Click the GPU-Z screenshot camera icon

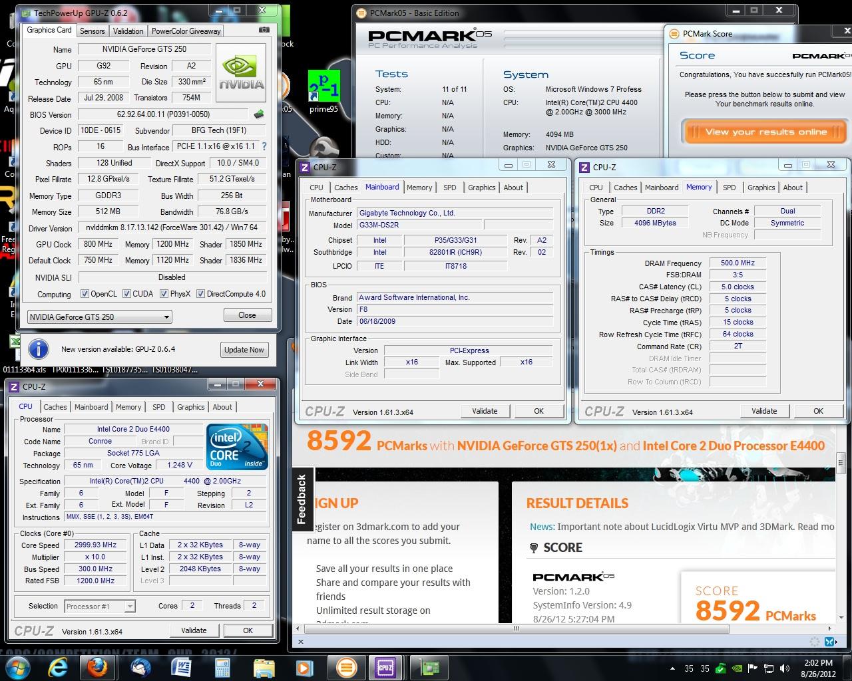click(264, 31)
